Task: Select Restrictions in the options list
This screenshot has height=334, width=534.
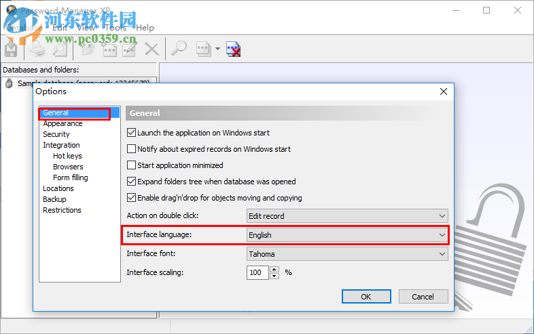Action: pos(62,210)
